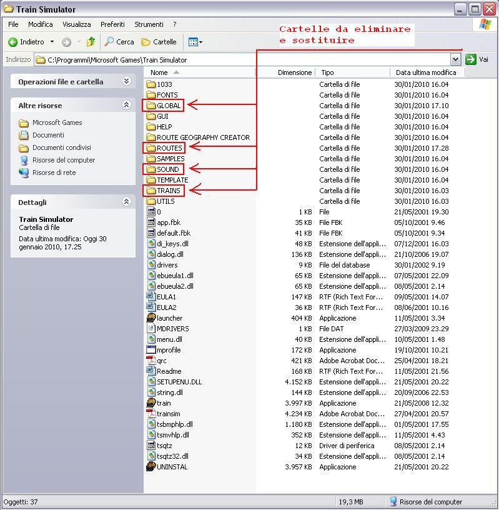The width and height of the screenshot is (499, 510).
Task: Select the ROUTES folder icon
Action: tap(151, 148)
